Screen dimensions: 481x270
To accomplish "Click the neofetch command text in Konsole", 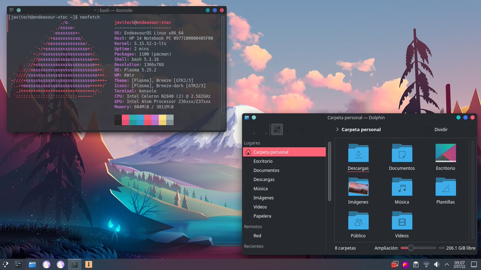I will point(90,17).
